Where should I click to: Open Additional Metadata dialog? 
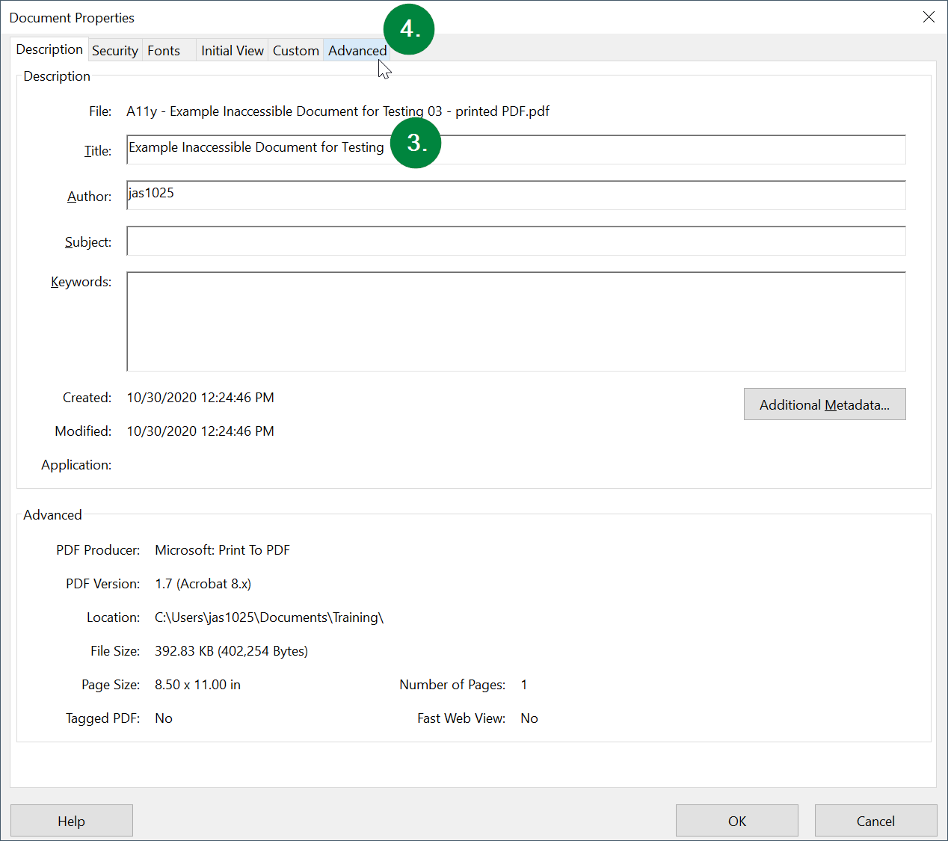(x=825, y=404)
